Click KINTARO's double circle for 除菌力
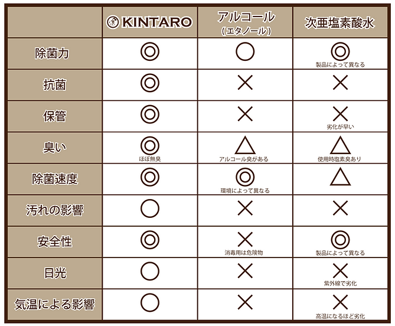Screen dimensions: 395x326 pos(150,51)
